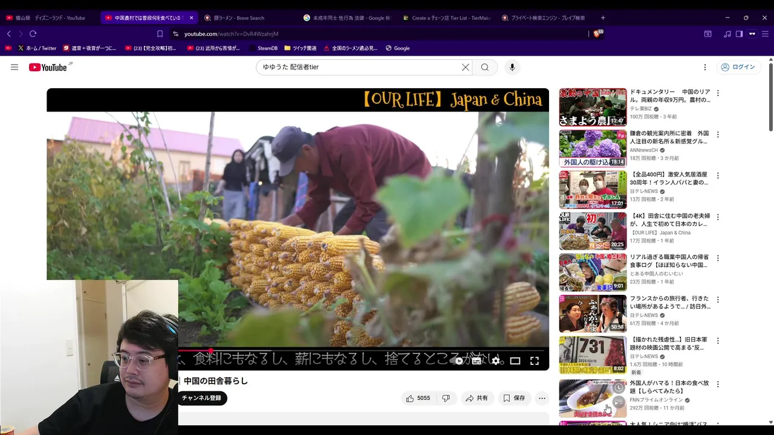Bookmark this page via the address bar icon
This screenshot has width=774, height=435.
[160, 34]
